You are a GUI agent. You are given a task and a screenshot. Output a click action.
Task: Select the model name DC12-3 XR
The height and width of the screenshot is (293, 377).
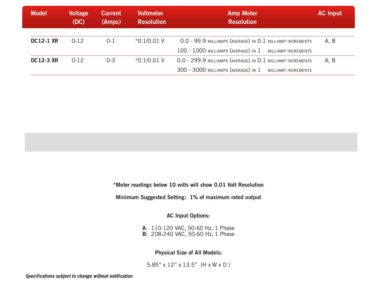click(45, 60)
